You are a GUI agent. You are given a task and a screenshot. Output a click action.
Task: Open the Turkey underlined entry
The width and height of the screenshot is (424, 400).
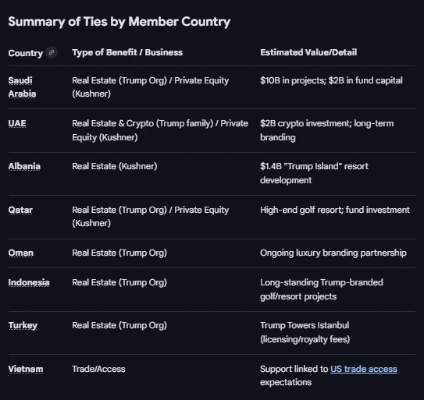23,325
